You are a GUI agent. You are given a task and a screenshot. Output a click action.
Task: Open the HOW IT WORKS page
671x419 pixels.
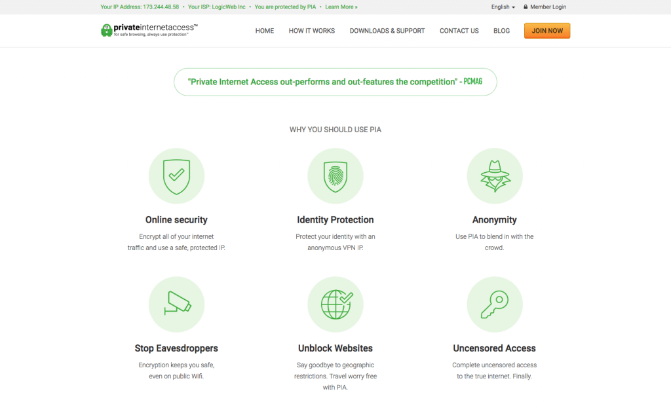(311, 31)
